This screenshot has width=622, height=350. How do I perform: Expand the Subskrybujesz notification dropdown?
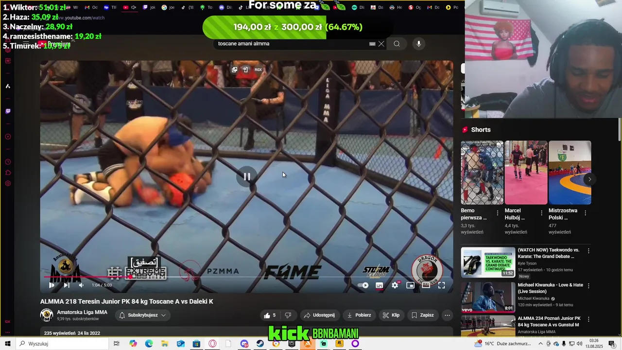point(143,315)
